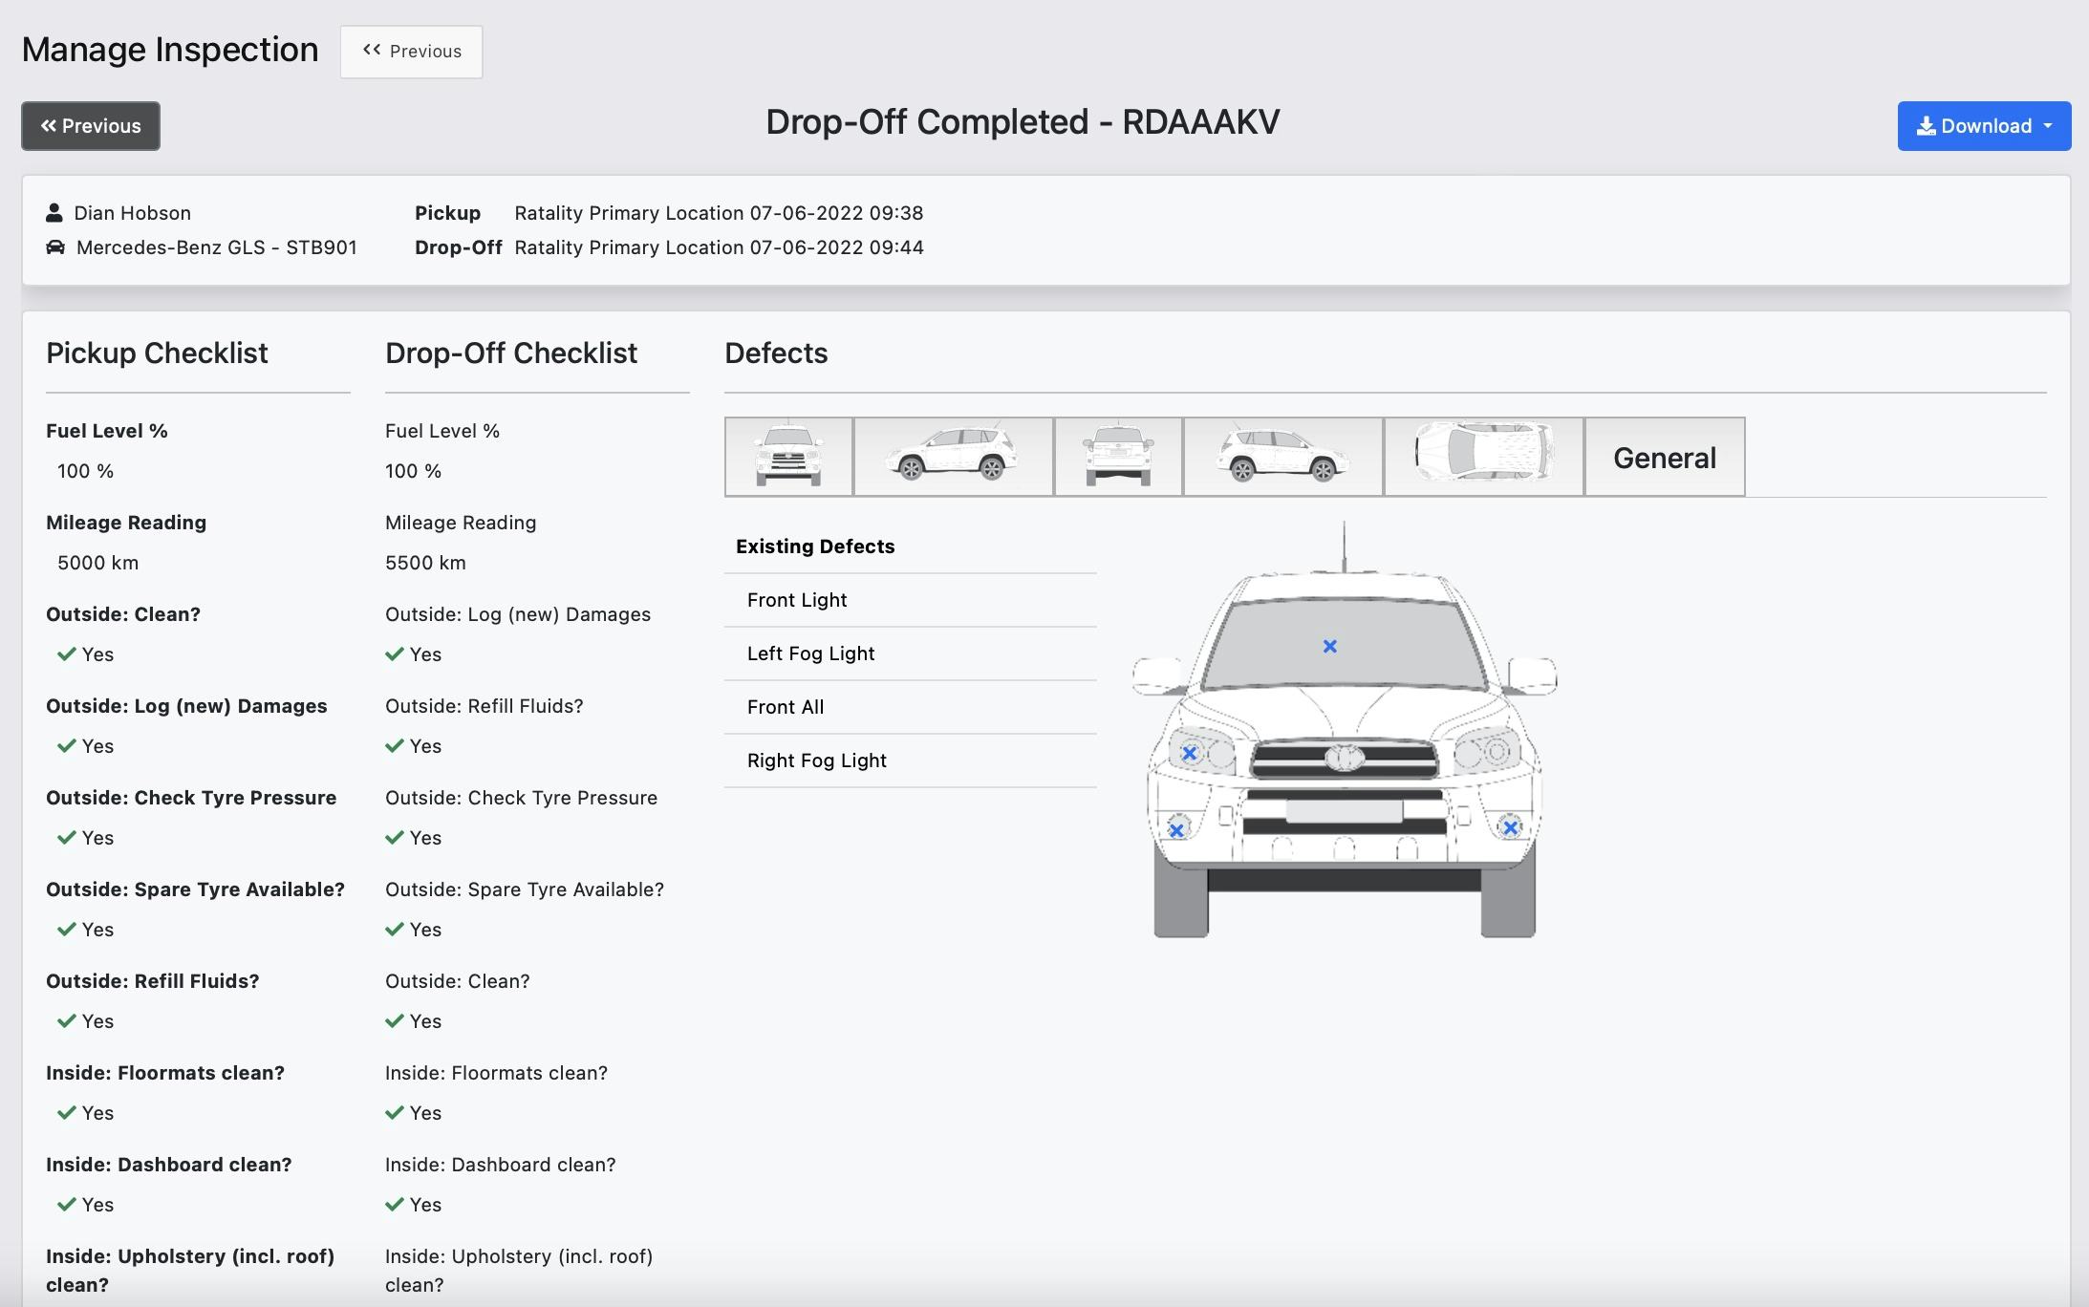Expand the Previous navigation dropdown menu

[x=410, y=50]
